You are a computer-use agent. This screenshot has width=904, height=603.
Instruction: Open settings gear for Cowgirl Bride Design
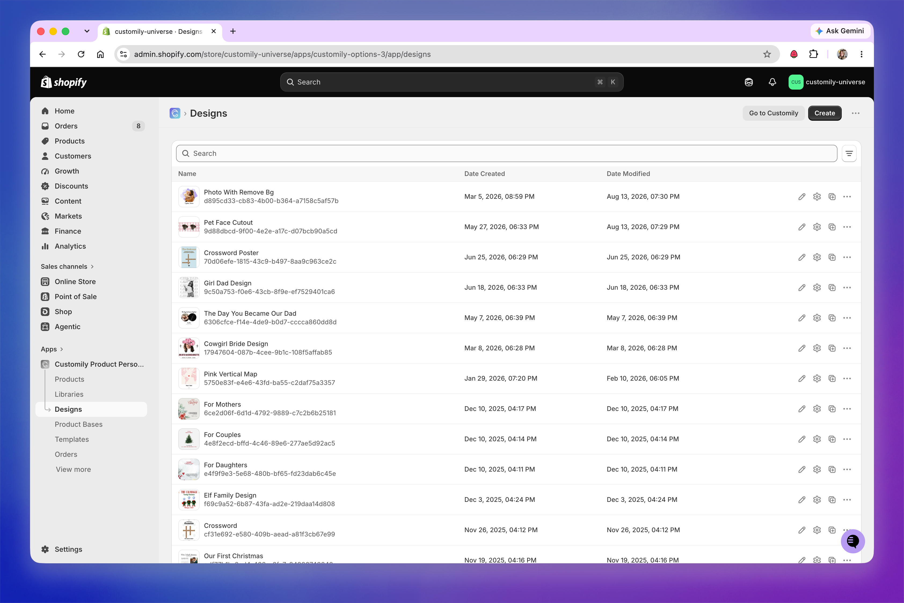pos(817,348)
